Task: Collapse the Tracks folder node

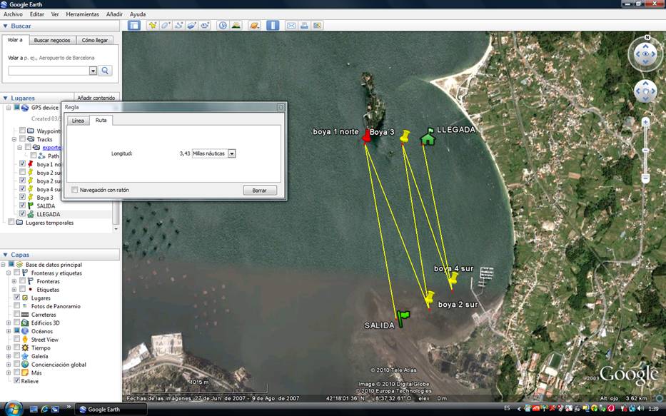Action: [x=14, y=139]
